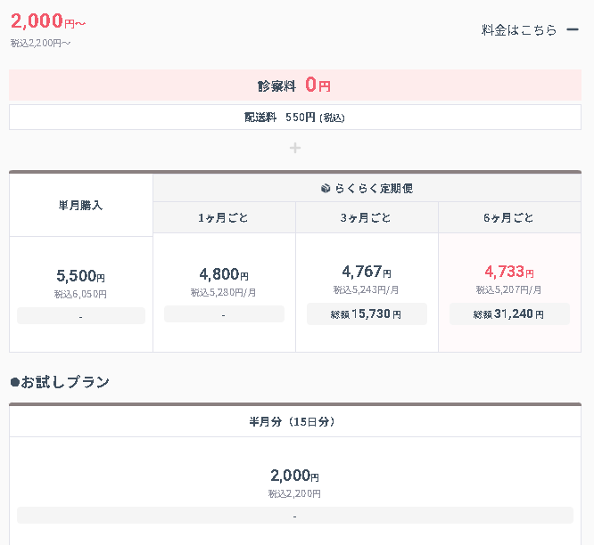Click the 4,767円 three-month plan price
Viewport: 594px width, 545px height.
click(x=367, y=272)
